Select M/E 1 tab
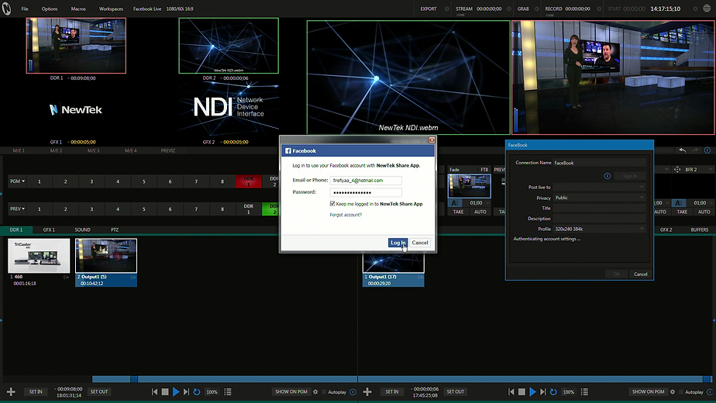The height and width of the screenshot is (403, 716). (19, 150)
